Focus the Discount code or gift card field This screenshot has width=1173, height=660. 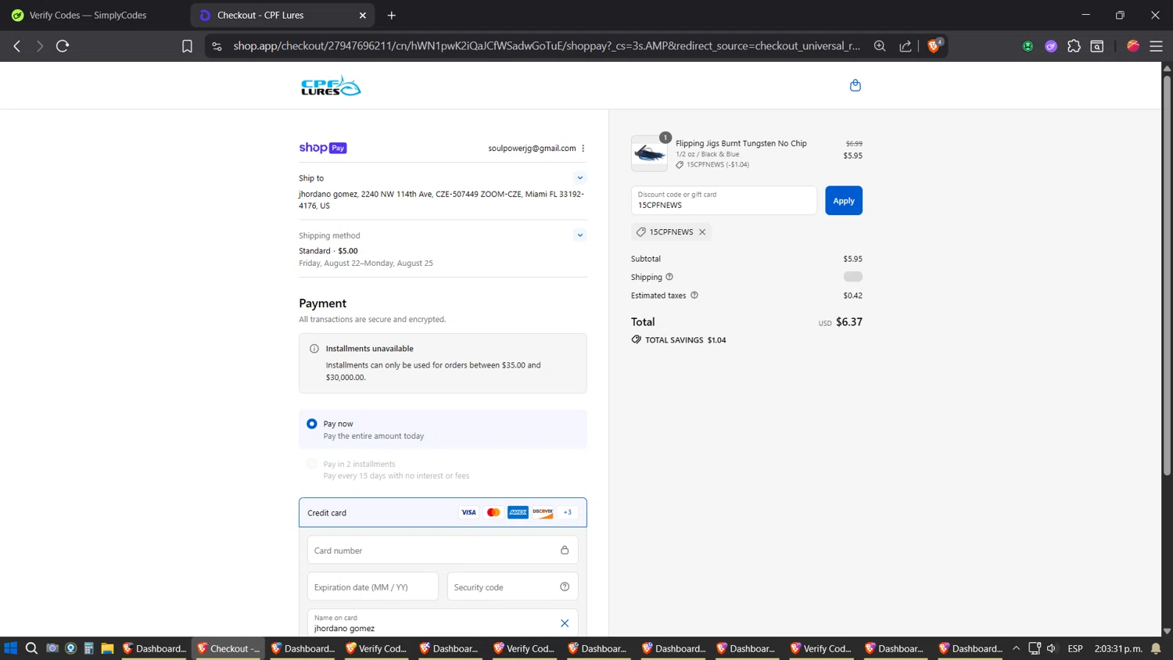724,200
